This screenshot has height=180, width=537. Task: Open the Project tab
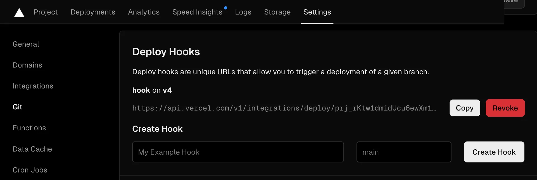click(x=46, y=12)
